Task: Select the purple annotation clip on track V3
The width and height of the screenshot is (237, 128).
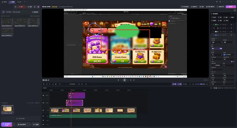Action: tap(77, 96)
